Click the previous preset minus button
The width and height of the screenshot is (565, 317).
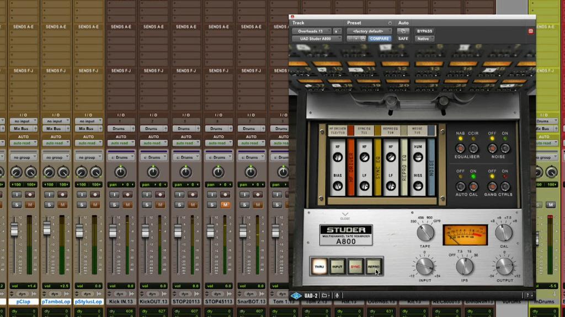tap(350, 39)
